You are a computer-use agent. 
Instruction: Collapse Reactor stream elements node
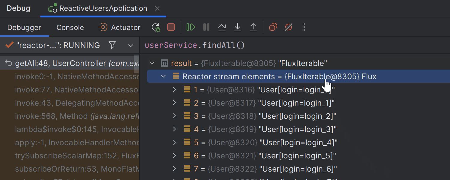(163, 76)
